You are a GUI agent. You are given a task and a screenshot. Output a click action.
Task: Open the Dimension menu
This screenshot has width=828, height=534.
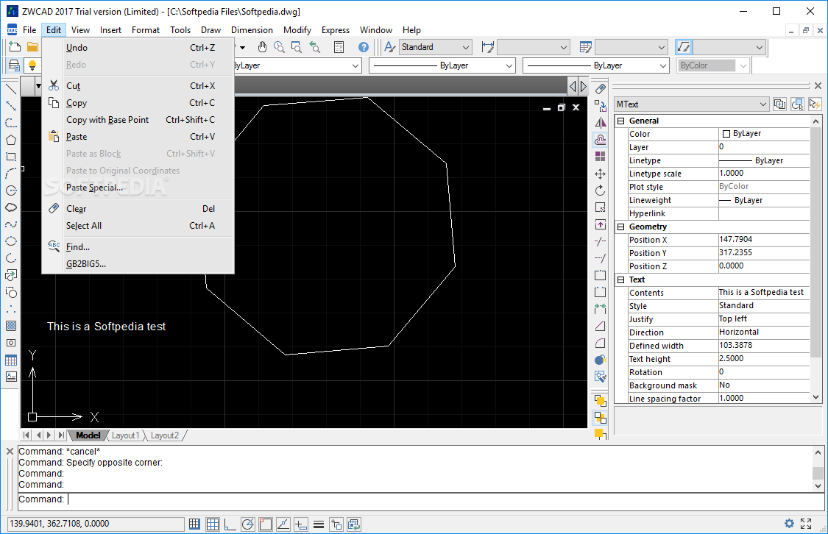coord(252,30)
